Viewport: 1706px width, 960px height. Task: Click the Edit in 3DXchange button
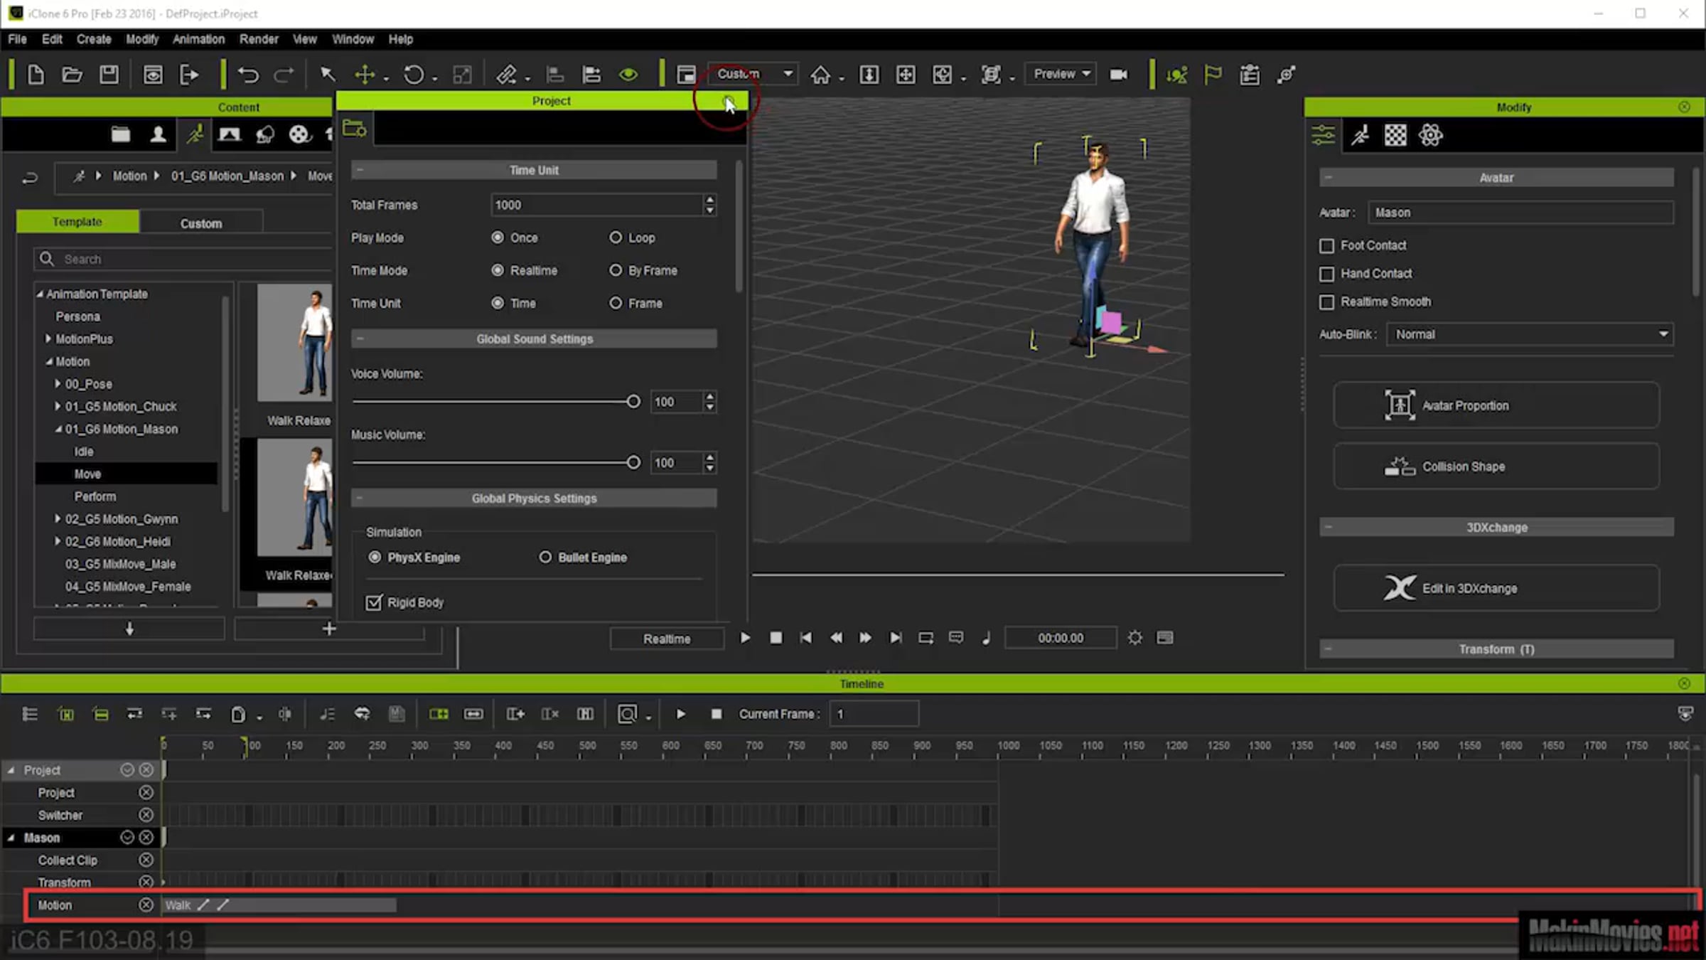click(1496, 588)
